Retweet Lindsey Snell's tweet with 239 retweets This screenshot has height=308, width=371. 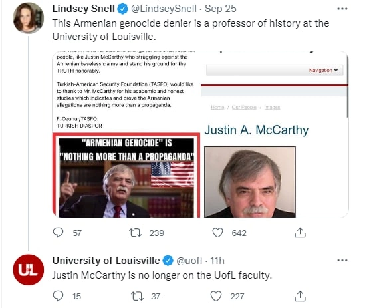click(x=136, y=233)
